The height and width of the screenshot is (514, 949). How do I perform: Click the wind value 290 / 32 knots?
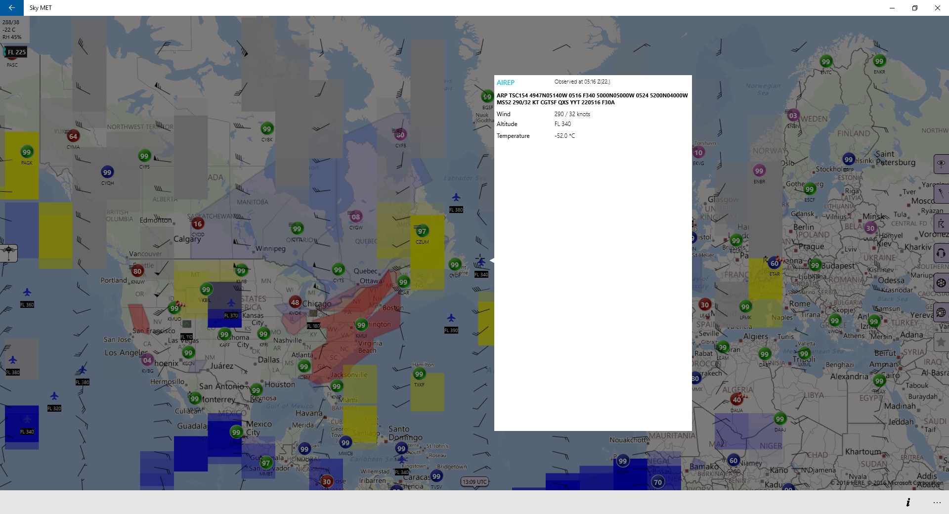coord(572,114)
